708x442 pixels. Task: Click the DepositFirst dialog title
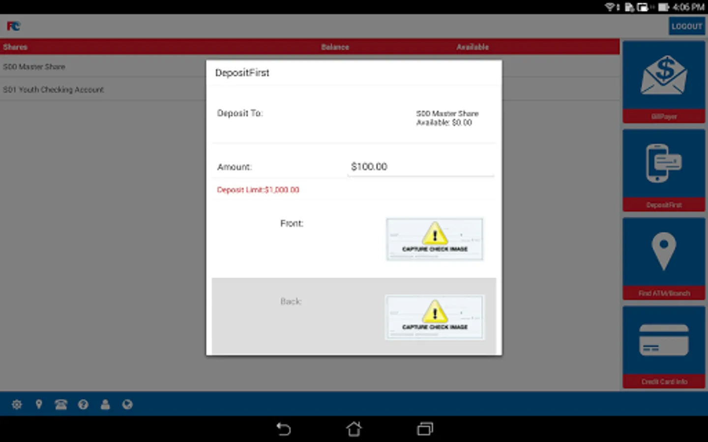pyautogui.click(x=242, y=73)
